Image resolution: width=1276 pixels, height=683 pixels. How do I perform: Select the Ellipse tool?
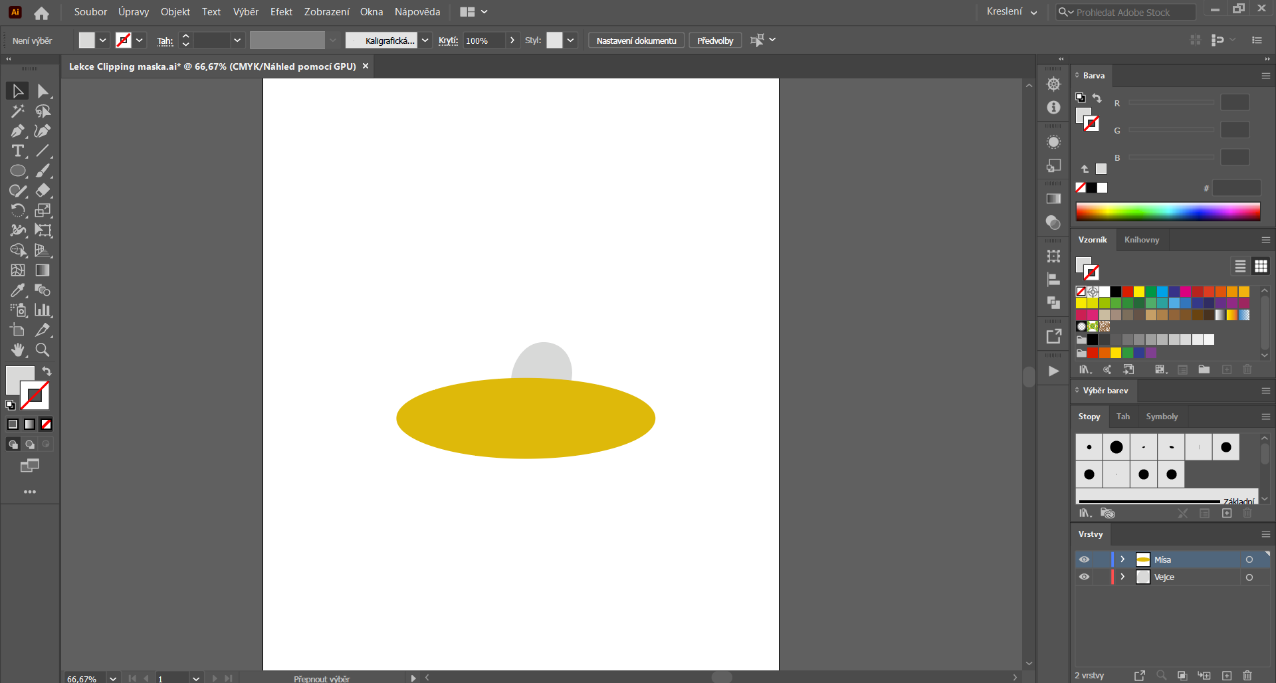point(17,171)
